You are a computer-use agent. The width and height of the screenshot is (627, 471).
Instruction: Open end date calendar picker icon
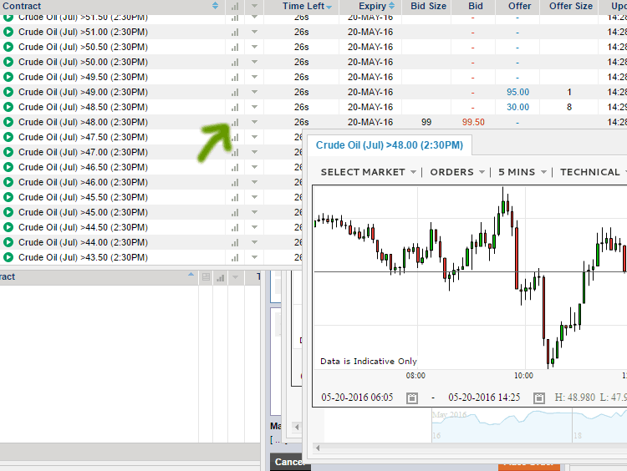(x=539, y=398)
